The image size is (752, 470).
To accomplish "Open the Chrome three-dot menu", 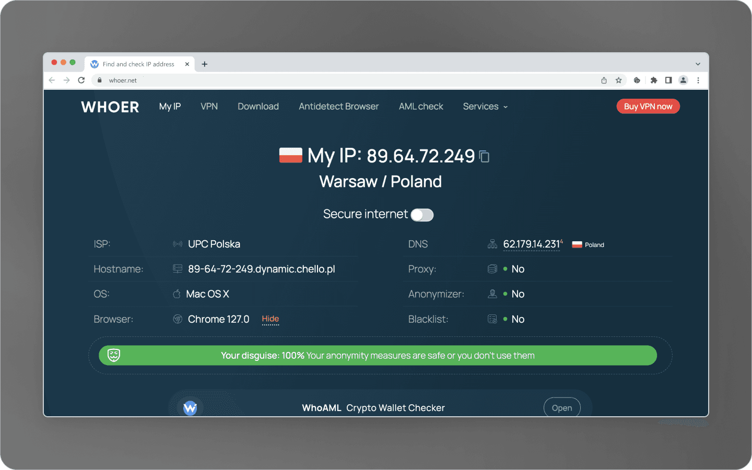I will [698, 80].
